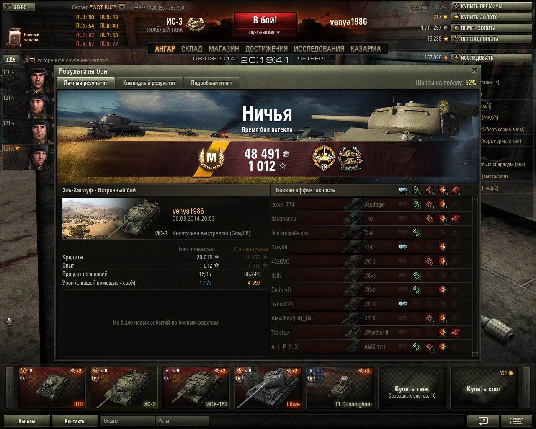536x429 pixels.
Task: Click the battle effectiveness list scrollbar
Action: pos(475,277)
